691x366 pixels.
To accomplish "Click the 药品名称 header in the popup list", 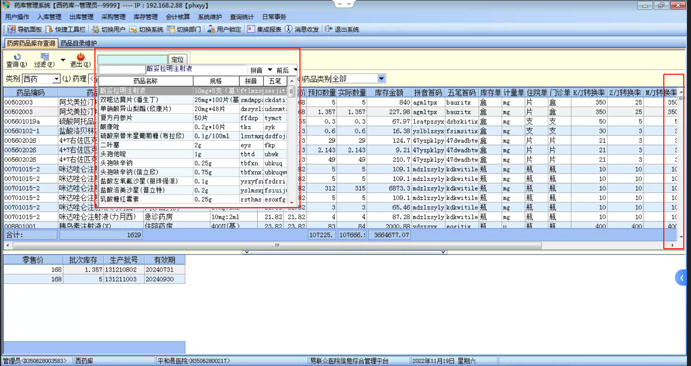I will tap(145, 81).
